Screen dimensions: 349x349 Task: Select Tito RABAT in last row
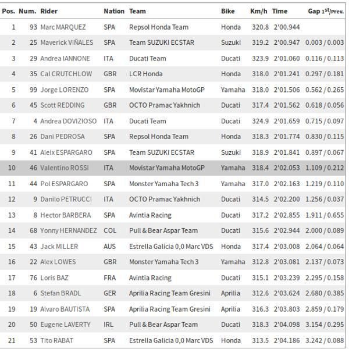(56, 340)
